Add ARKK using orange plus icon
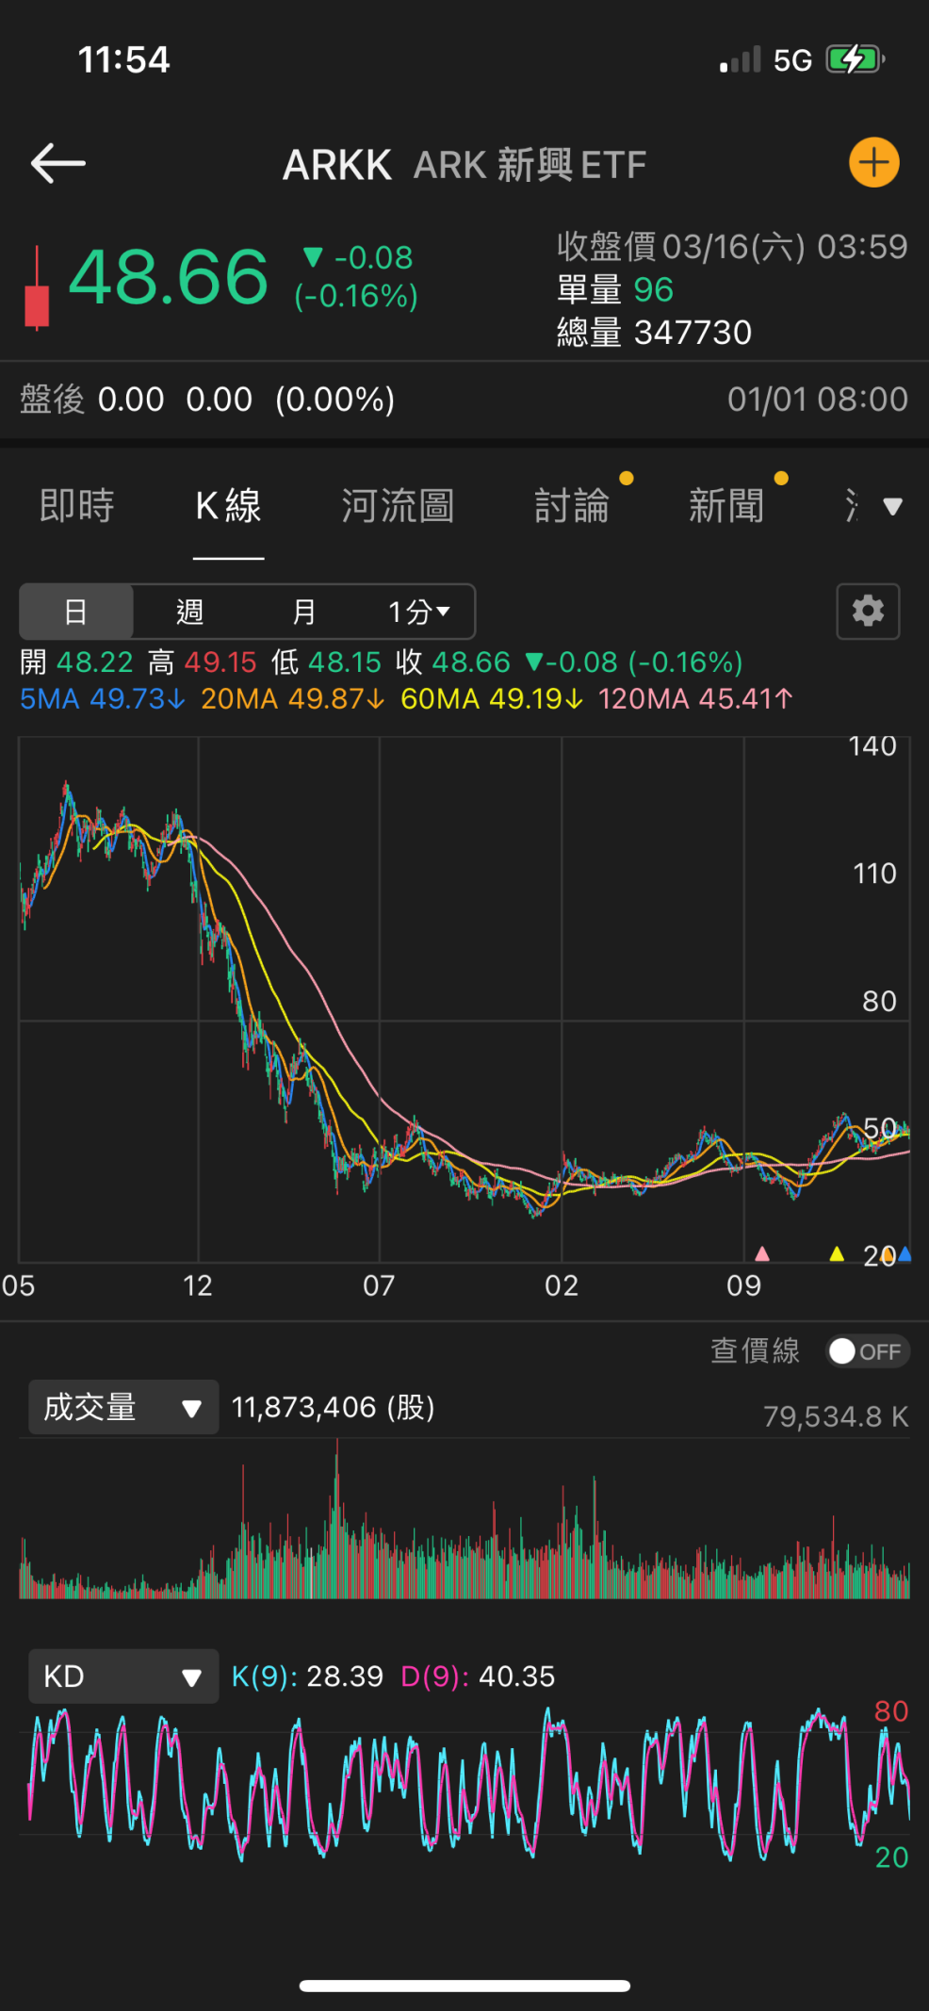 pyautogui.click(x=873, y=163)
